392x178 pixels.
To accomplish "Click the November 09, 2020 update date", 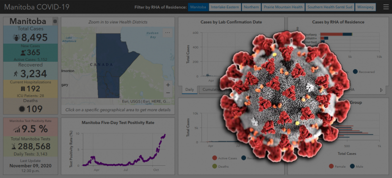I will (30, 166).
